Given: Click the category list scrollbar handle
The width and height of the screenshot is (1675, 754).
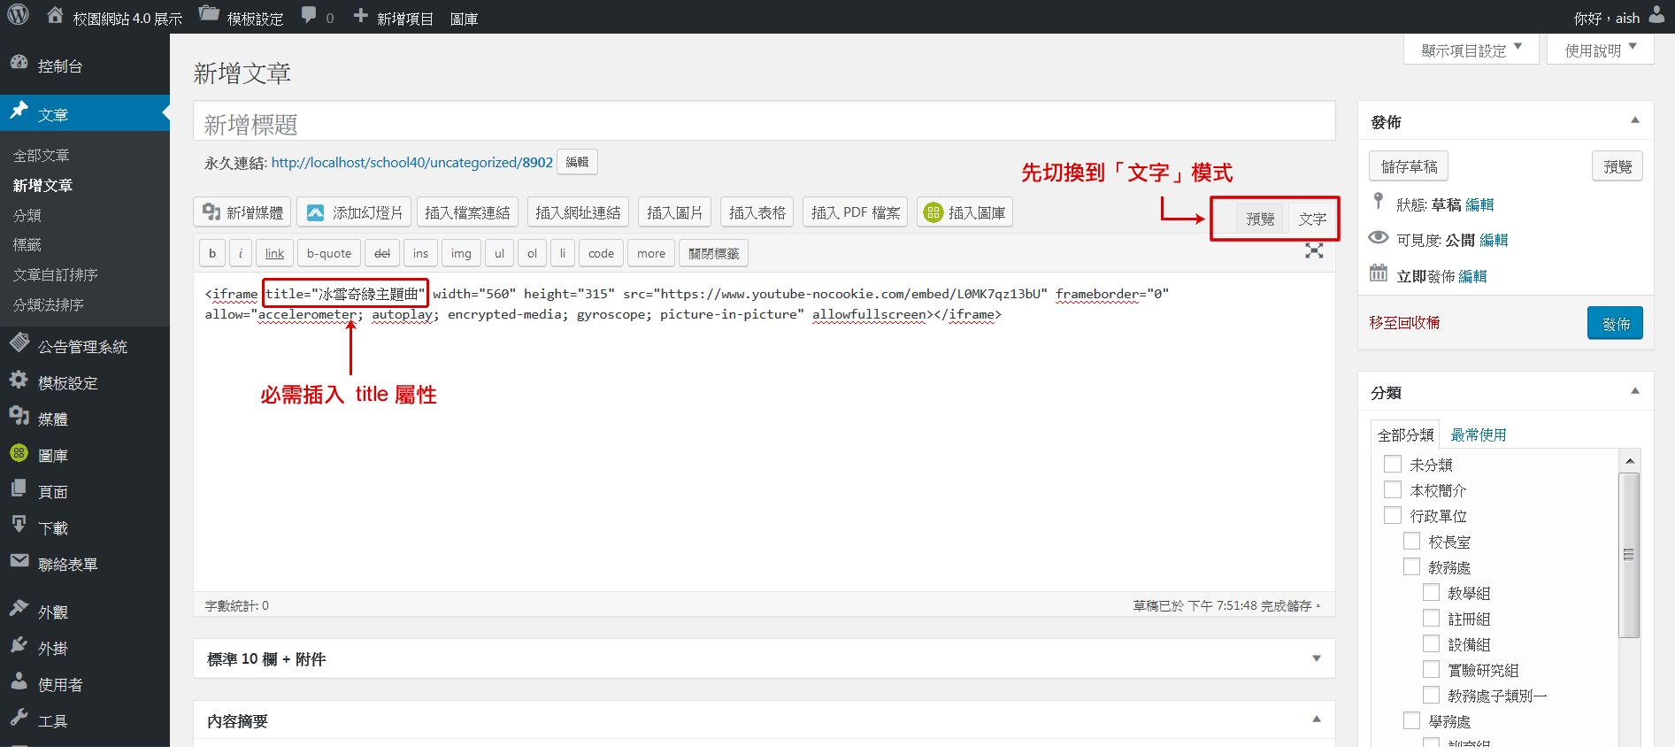Looking at the screenshot, I should pos(1628,555).
